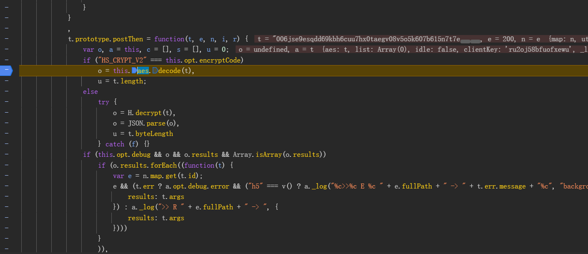588x254 pixels.
Task: Click the "function(t, e, n, i, r)" declaration
Action: coord(197,39)
